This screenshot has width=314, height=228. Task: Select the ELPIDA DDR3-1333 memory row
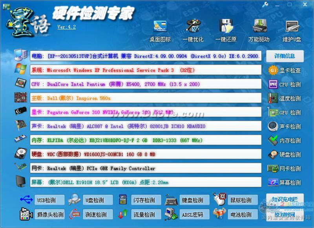(x=146, y=140)
